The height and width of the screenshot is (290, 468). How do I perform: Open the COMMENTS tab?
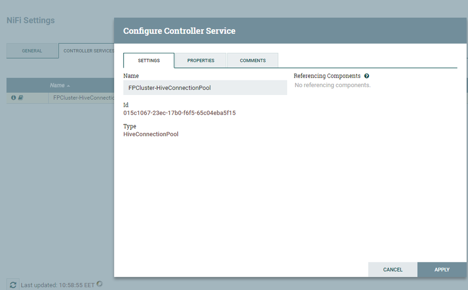pos(253,60)
